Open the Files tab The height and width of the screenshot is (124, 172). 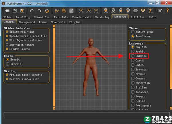pos(7,17)
